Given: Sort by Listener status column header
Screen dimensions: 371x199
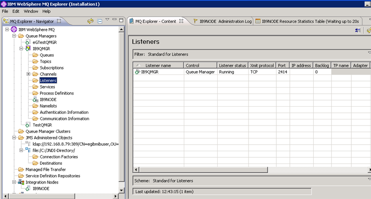Looking at the screenshot, I should click(233, 66).
